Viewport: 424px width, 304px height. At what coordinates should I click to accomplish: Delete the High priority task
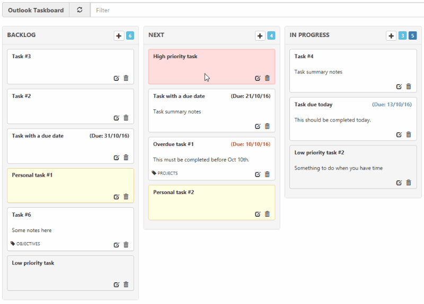pos(267,78)
